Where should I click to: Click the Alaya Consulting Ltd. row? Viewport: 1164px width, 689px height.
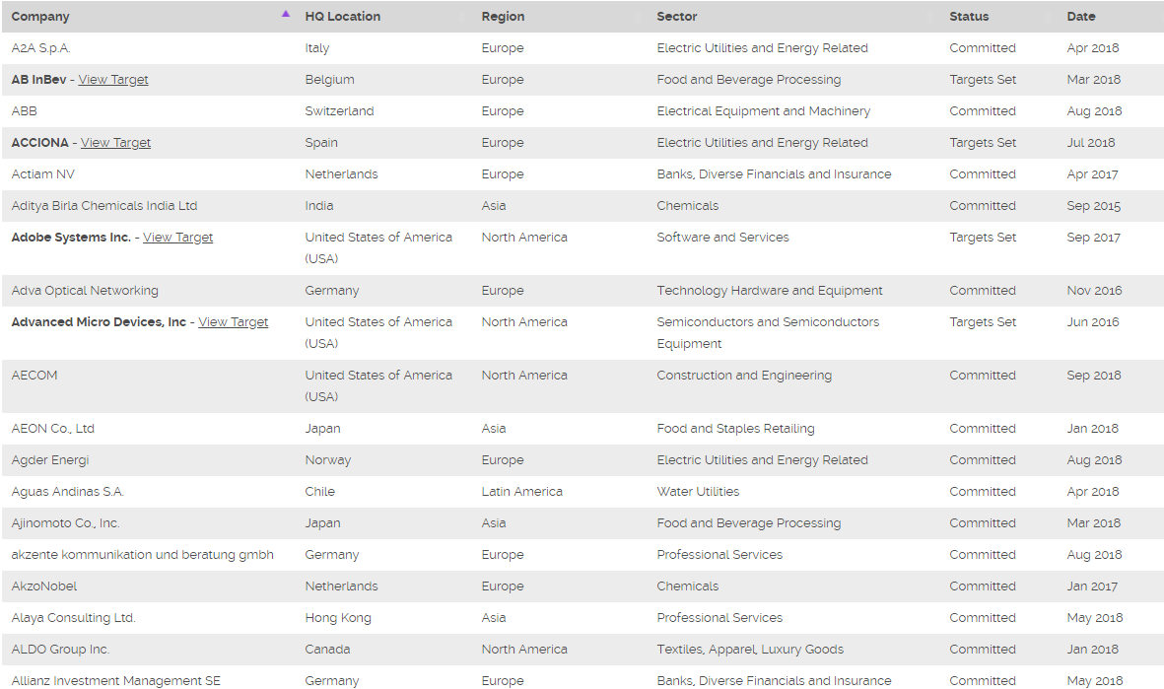(x=74, y=618)
